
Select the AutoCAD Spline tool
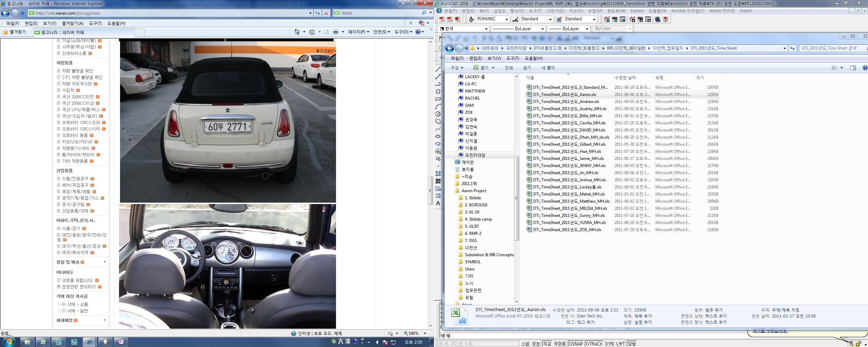[x=438, y=129]
